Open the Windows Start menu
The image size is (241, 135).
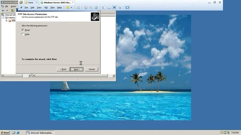coord(5,133)
